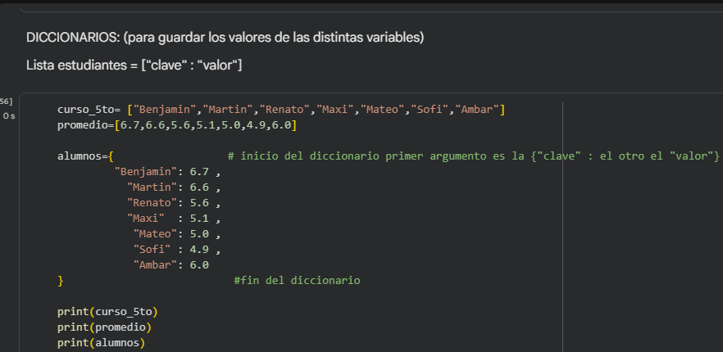Click the print(alumnos) line
The image size is (723, 352).
click(101, 343)
